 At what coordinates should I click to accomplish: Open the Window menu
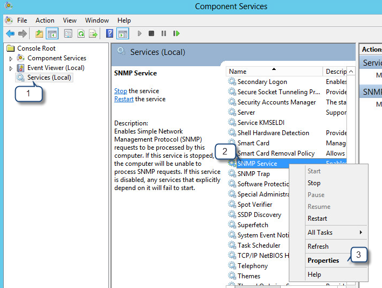97,20
